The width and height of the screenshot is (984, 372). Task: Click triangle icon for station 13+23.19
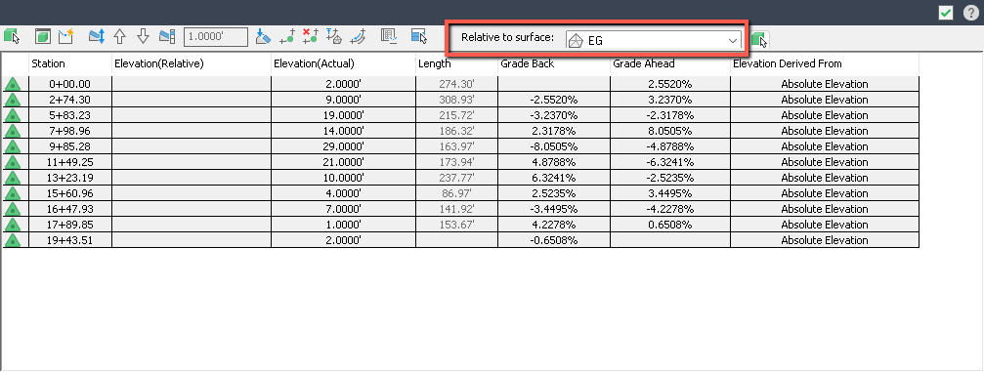pos(12,178)
